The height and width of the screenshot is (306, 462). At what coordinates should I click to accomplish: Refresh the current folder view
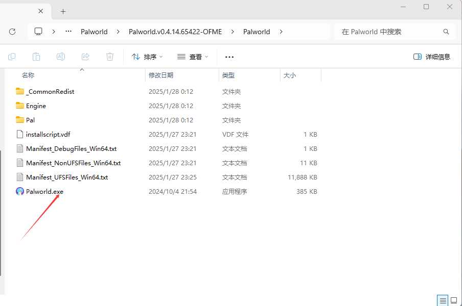click(x=12, y=32)
